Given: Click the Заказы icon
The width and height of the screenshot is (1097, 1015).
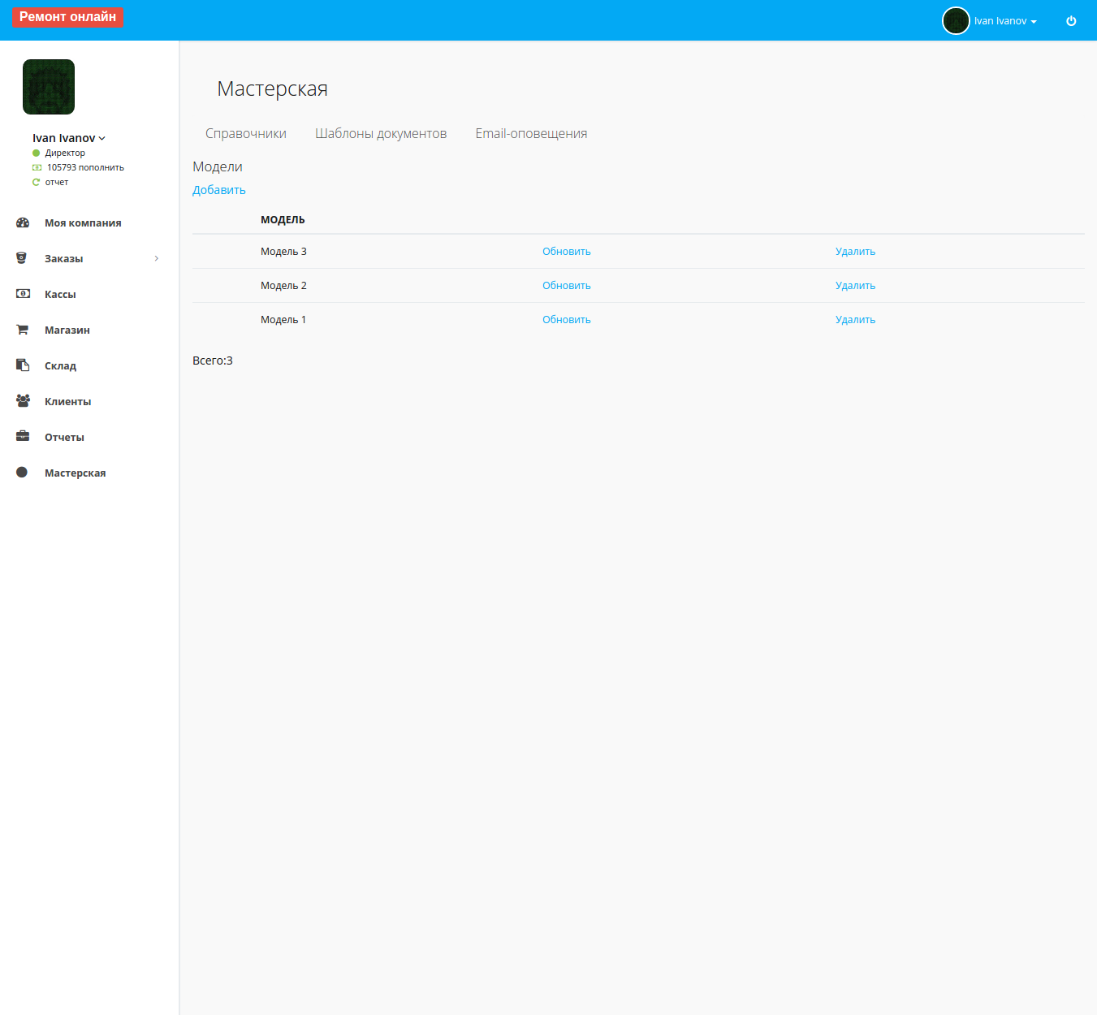Looking at the screenshot, I should (x=22, y=258).
